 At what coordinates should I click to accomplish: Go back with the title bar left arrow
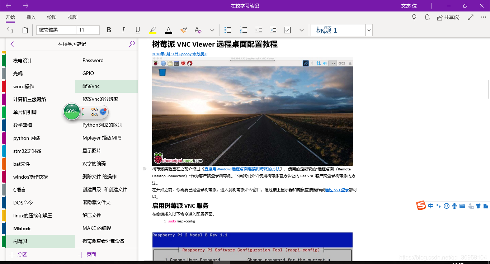(9, 6)
